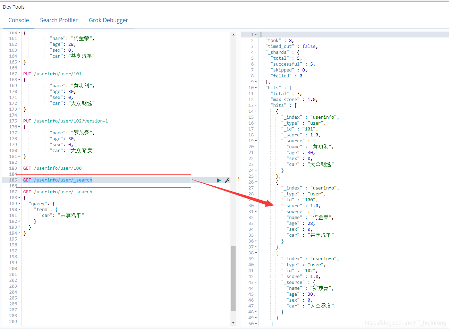The image size is (449, 329).
Task: Switch to the Console tab
Action: pos(19,20)
